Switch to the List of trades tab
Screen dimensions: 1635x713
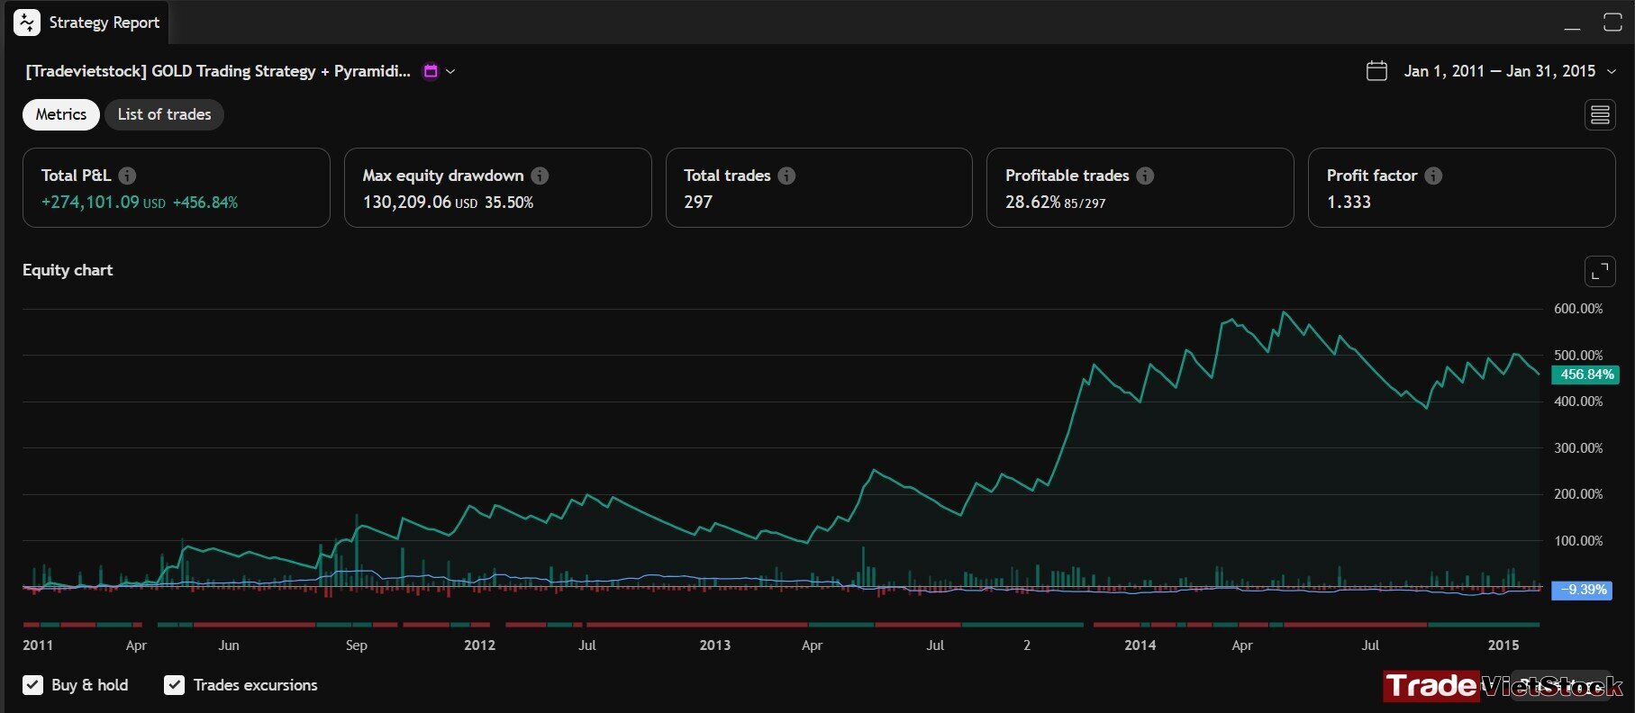point(164,114)
